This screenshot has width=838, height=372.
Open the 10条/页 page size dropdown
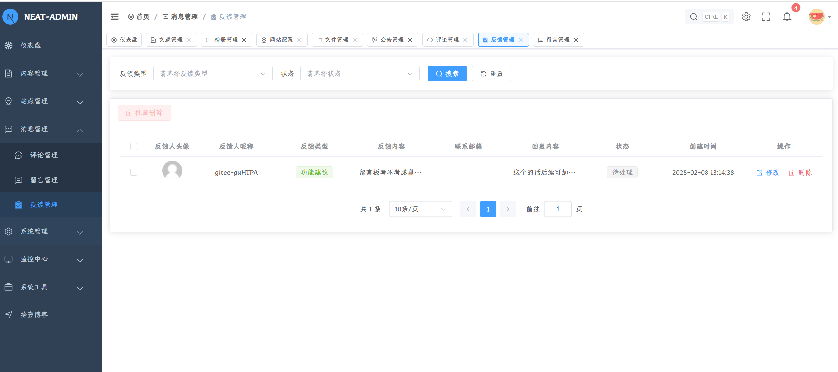pos(420,209)
